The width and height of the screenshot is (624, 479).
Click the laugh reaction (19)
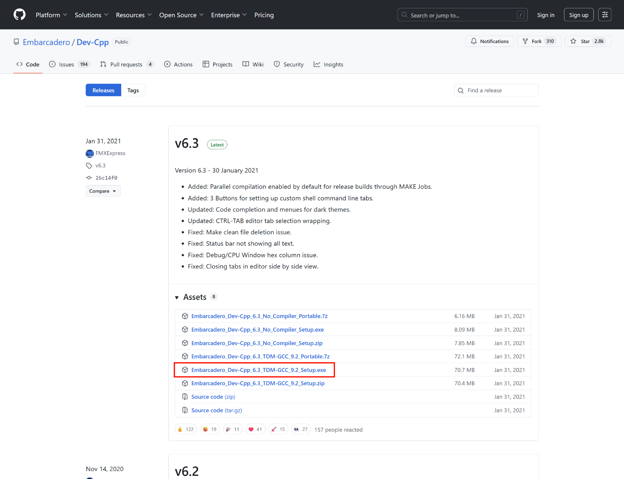tap(210, 429)
